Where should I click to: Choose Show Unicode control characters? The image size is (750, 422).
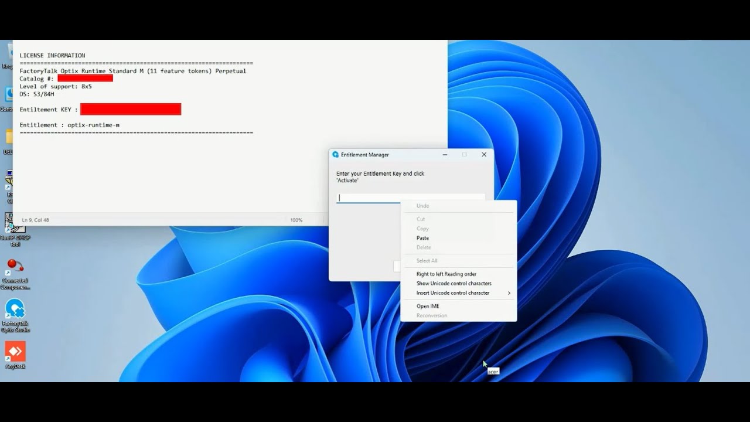[x=454, y=283]
